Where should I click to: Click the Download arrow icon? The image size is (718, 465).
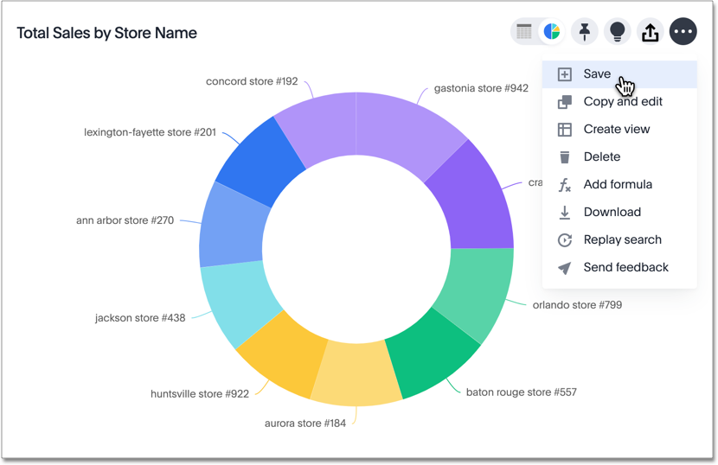565,213
